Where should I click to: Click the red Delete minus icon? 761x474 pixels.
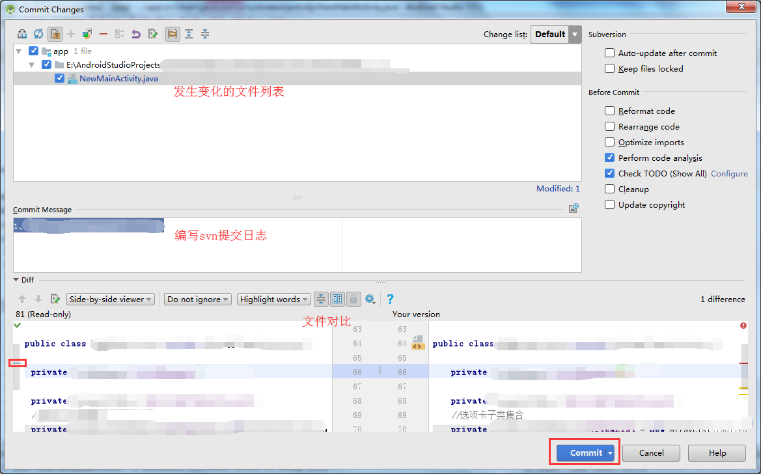(x=104, y=34)
